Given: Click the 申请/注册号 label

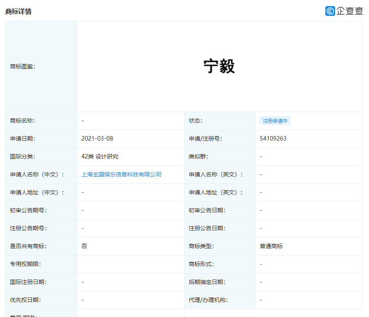Looking at the screenshot, I should [205, 139].
